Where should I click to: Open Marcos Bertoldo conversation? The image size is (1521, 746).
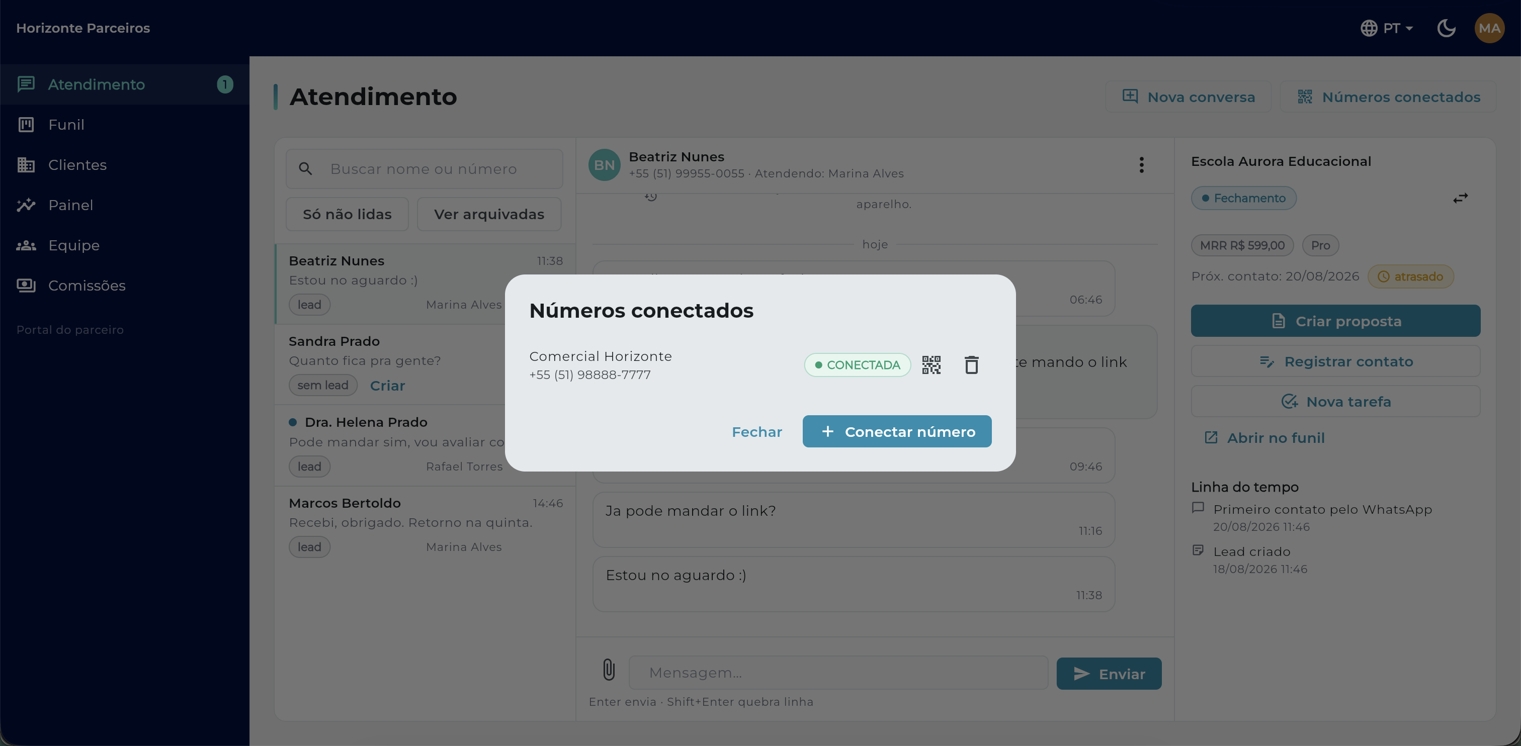425,525
